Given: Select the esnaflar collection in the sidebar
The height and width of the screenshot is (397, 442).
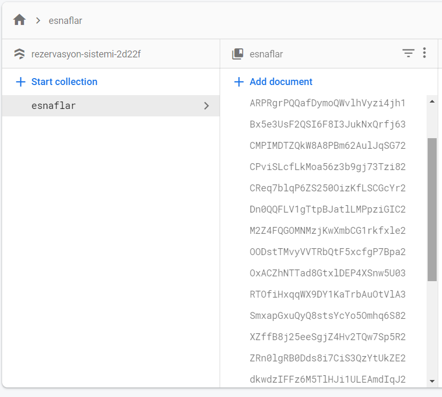Looking at the screenshot, I should (53, 105).
